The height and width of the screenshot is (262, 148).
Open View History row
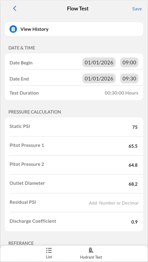(74, 29)
